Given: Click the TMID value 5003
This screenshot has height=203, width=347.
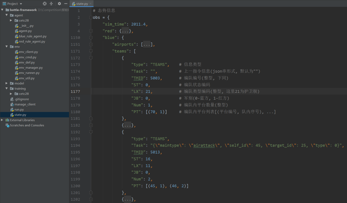Looking at the screenshot, I should 155,78.
